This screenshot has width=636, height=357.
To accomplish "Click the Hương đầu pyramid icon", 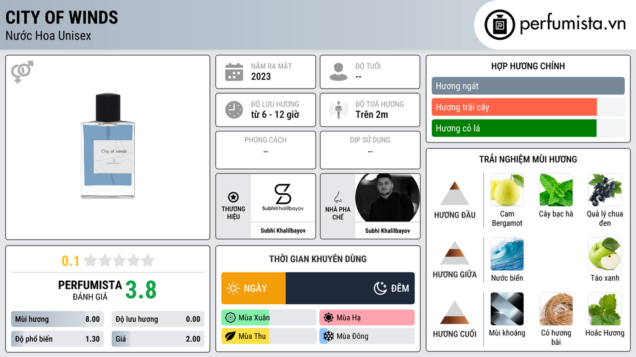I will click(x=455, y=193).
